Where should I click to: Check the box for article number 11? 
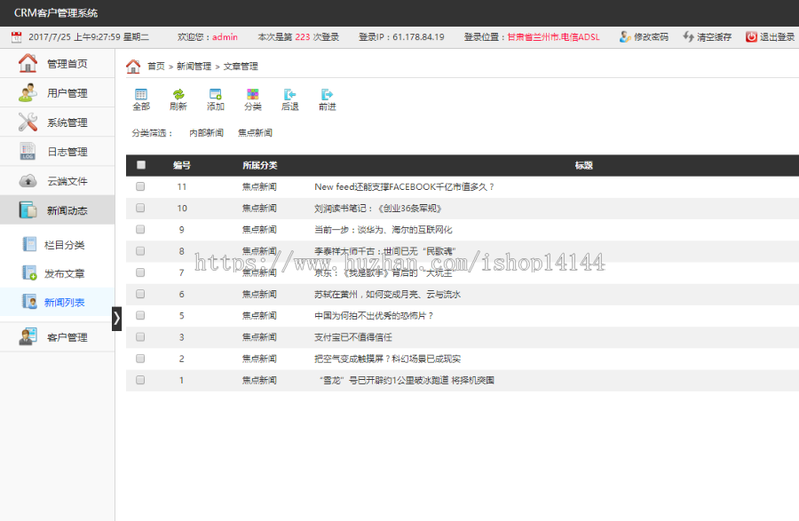point(140,186)
